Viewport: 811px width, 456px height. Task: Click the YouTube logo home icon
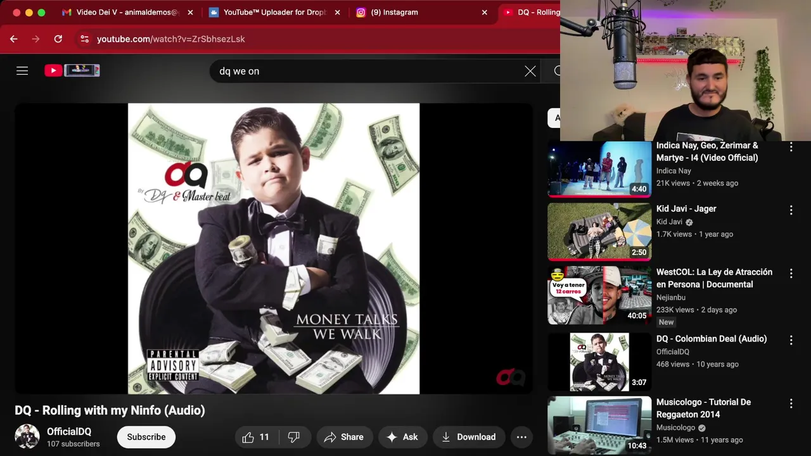click(x=72, y=70)
